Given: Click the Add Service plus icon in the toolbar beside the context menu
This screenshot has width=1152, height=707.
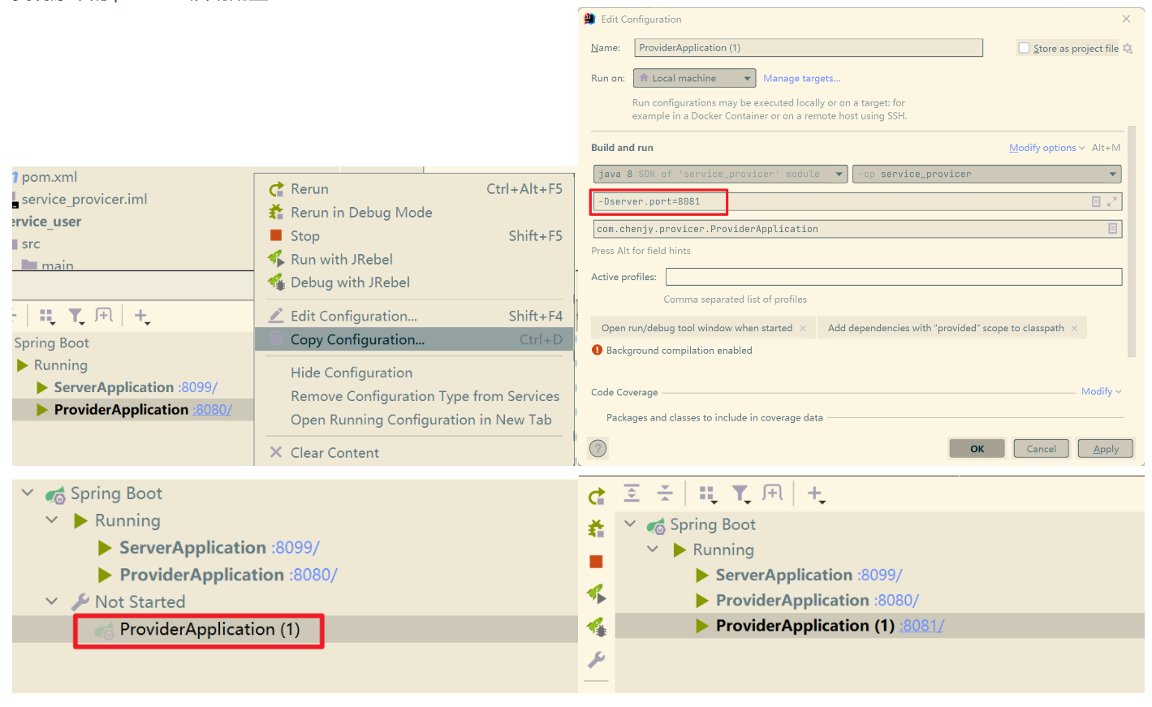Looking at the screenshot, I should pos(141,316).
